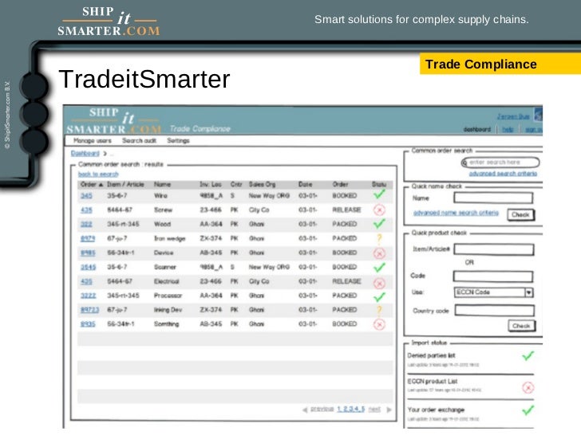Click the green checkmark status in Scanner row
This screenshot has height=435, width=581.
coord(378,267)
